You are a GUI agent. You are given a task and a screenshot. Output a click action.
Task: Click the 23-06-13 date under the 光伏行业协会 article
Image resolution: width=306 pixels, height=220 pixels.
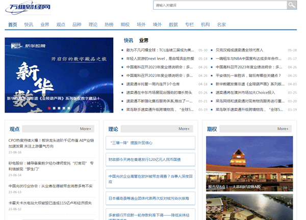(15, 192)
